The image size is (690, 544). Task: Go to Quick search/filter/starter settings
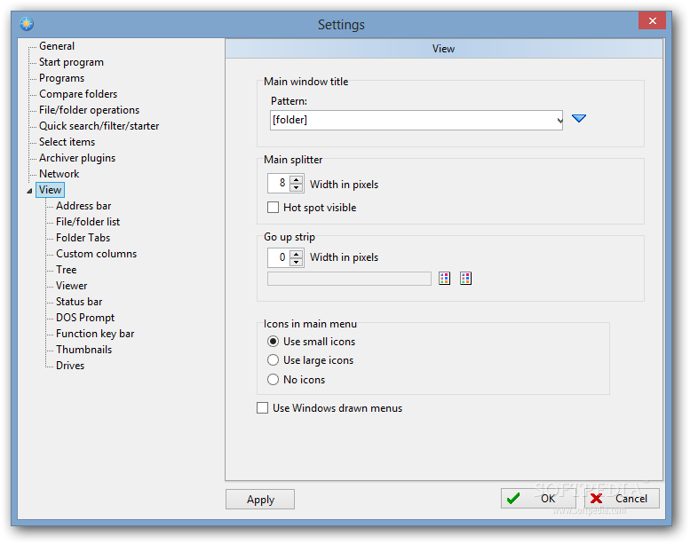coord(99,126)
